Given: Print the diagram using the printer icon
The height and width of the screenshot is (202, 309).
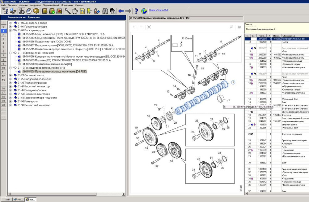Looking at the screenshot, I should (x=239, y=27).
